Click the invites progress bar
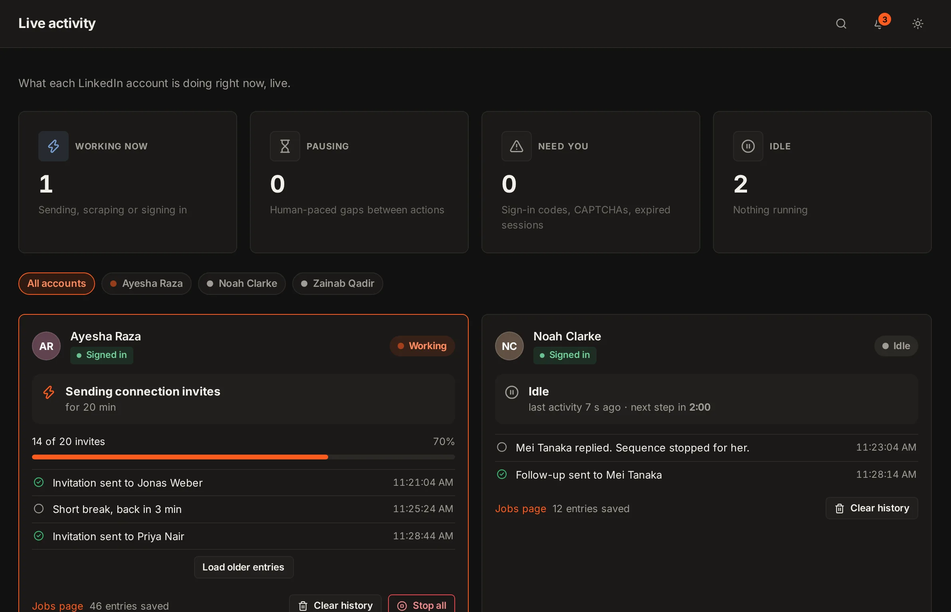 (x=244, y=457)
